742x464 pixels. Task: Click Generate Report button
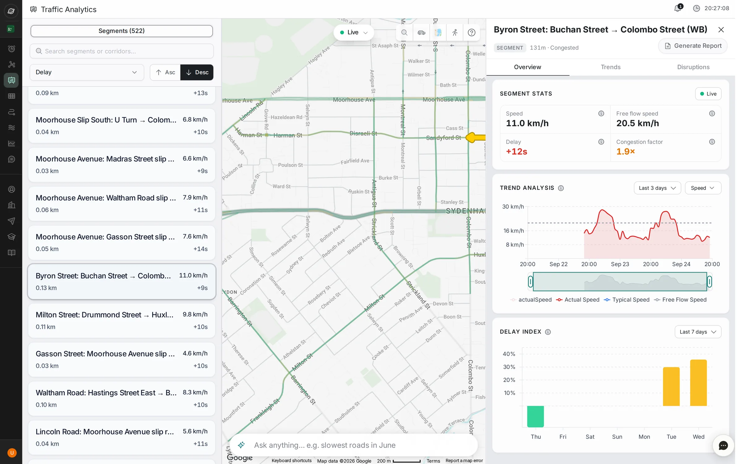(x=693, y=46)
